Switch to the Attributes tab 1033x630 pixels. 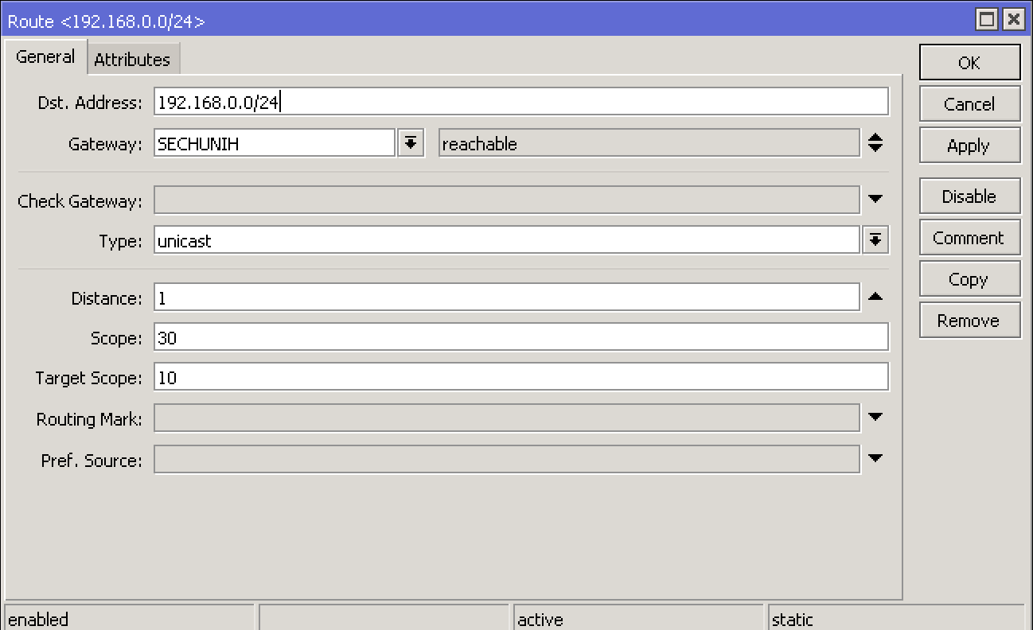point(132,60)
